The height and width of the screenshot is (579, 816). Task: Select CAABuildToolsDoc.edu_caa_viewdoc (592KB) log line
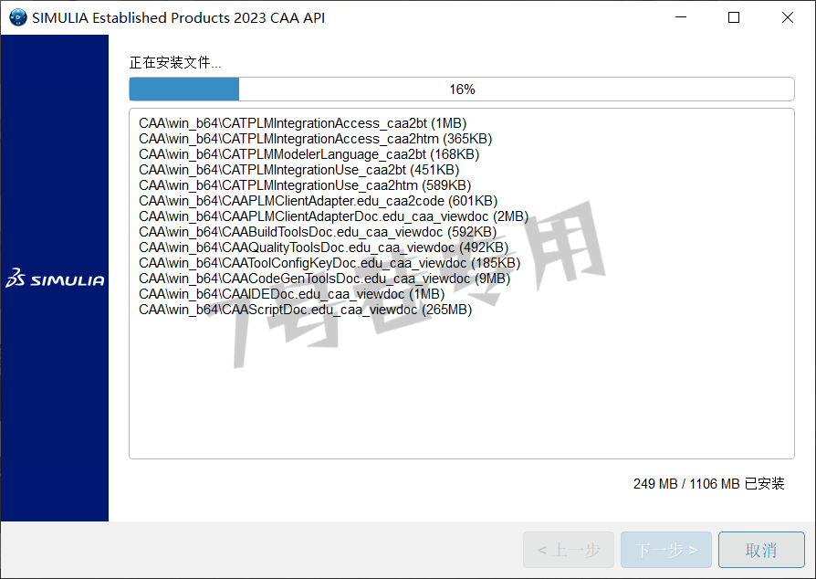point(318,232)
